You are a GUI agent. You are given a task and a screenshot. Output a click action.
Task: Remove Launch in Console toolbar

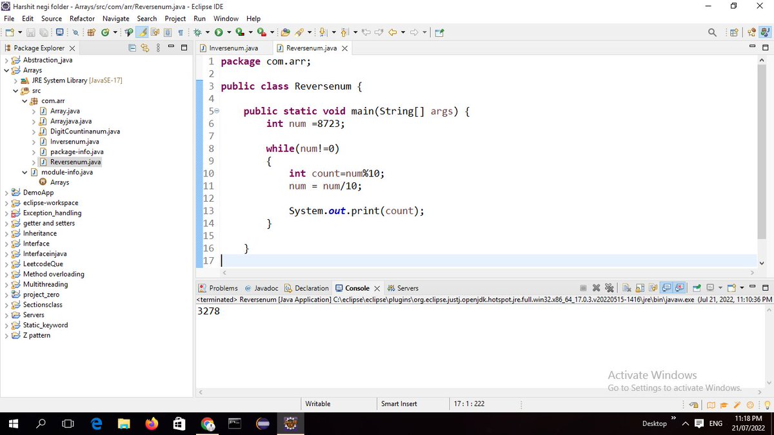click(x=596, y=288)
